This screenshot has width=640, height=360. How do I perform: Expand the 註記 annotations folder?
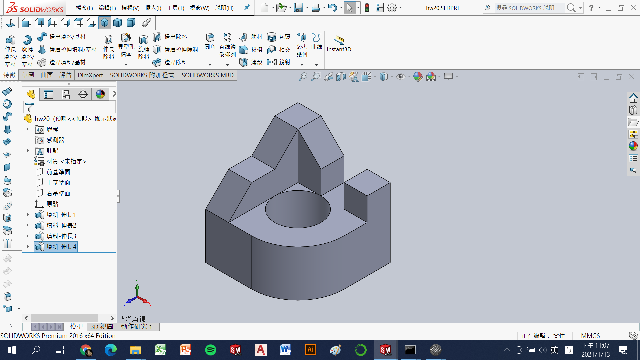pyautogui.click(x=28, y=151)
